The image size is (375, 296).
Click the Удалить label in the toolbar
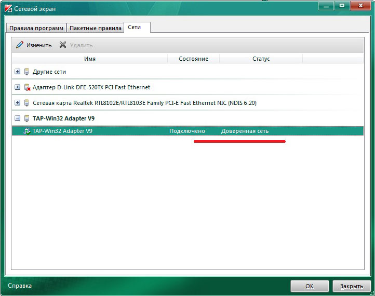point(81,45)
